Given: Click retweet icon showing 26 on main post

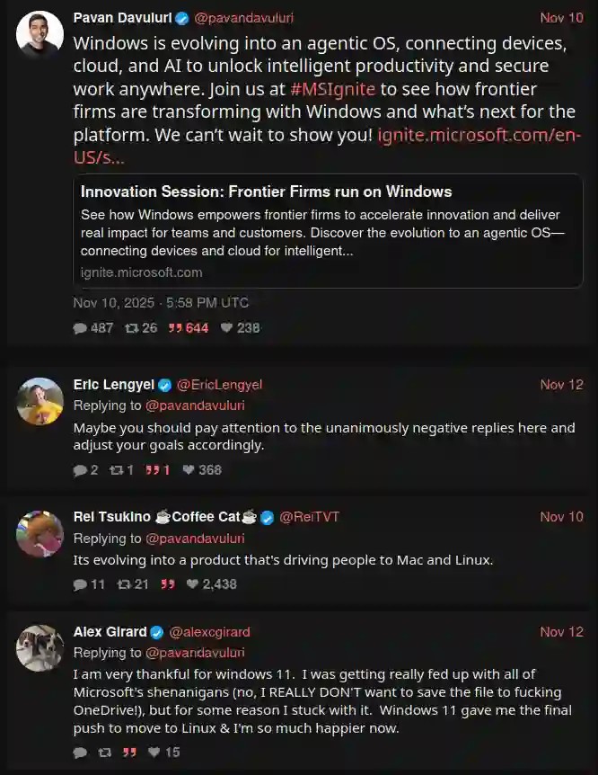Looking at the screenshot, I should [132, 328].
